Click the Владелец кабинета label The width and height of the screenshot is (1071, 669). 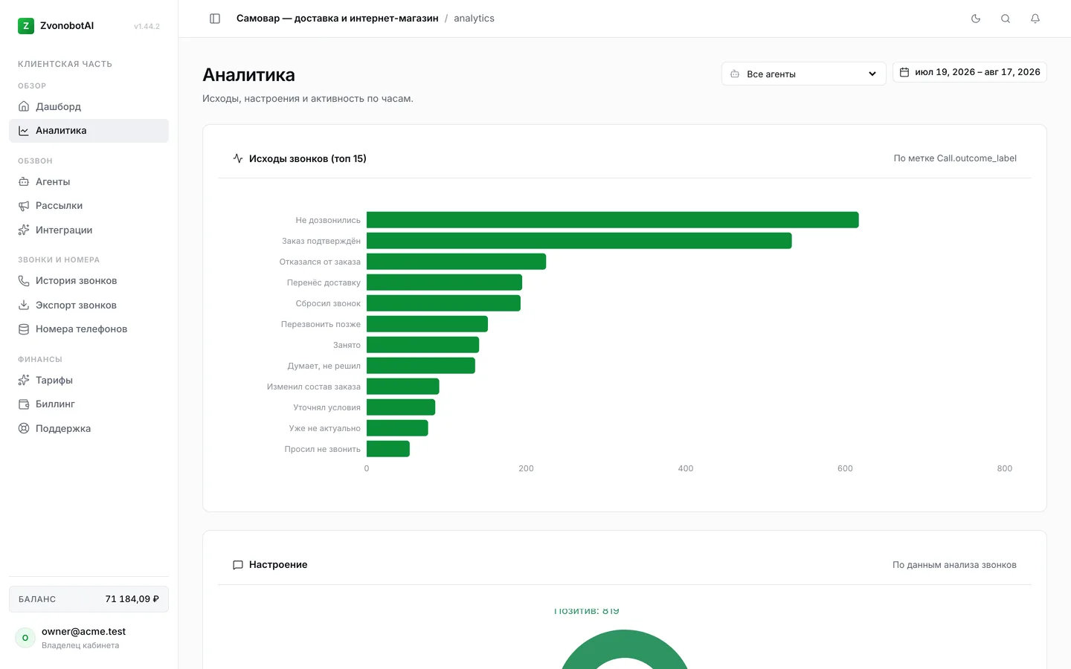[80, 645]
